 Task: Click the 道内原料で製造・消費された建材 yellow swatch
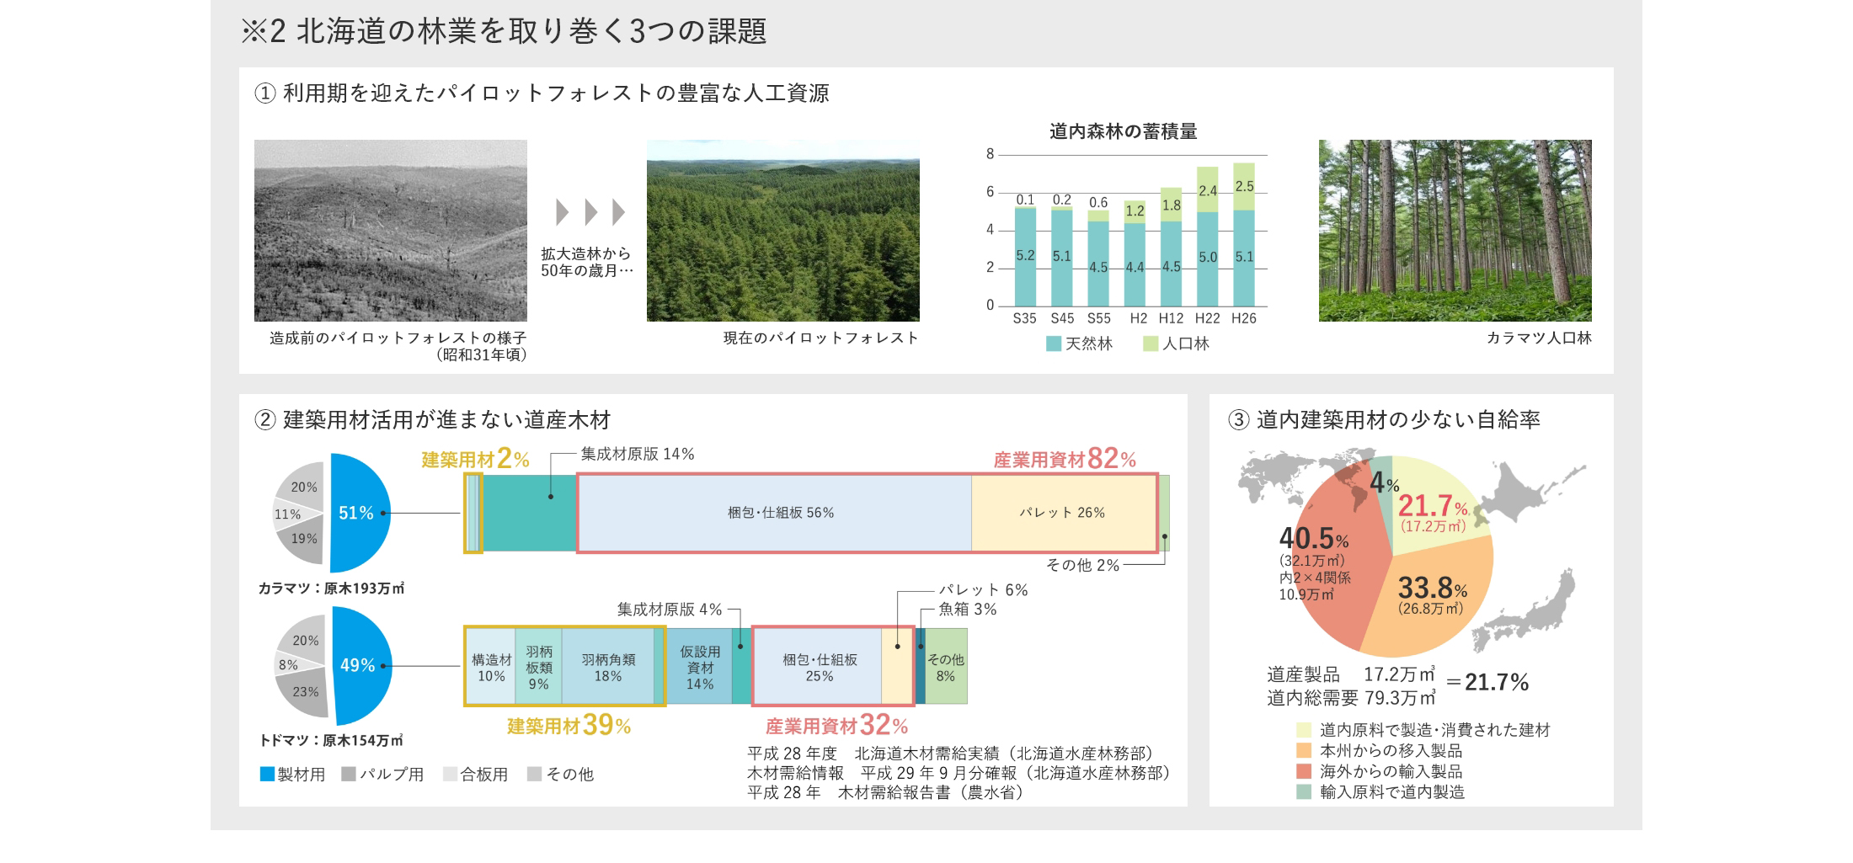pyautogui.click(x=1304, y=730)
